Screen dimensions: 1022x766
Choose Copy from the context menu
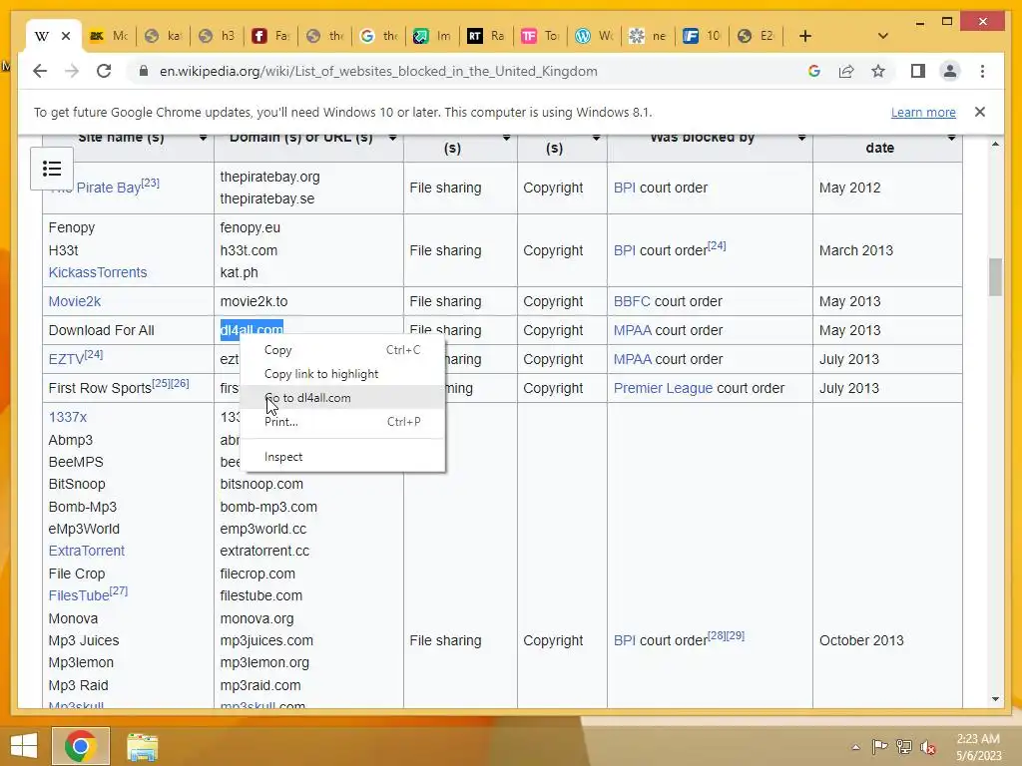point(343,350)
